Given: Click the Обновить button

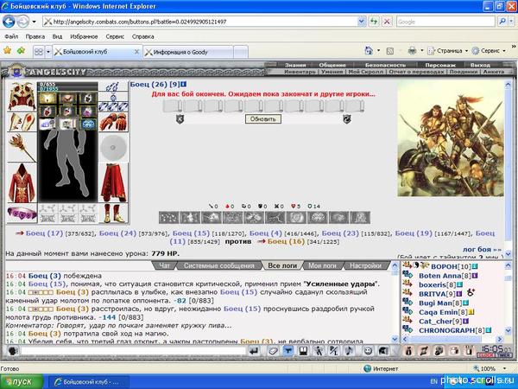Looking at the screenshot, I should point(263,119).
